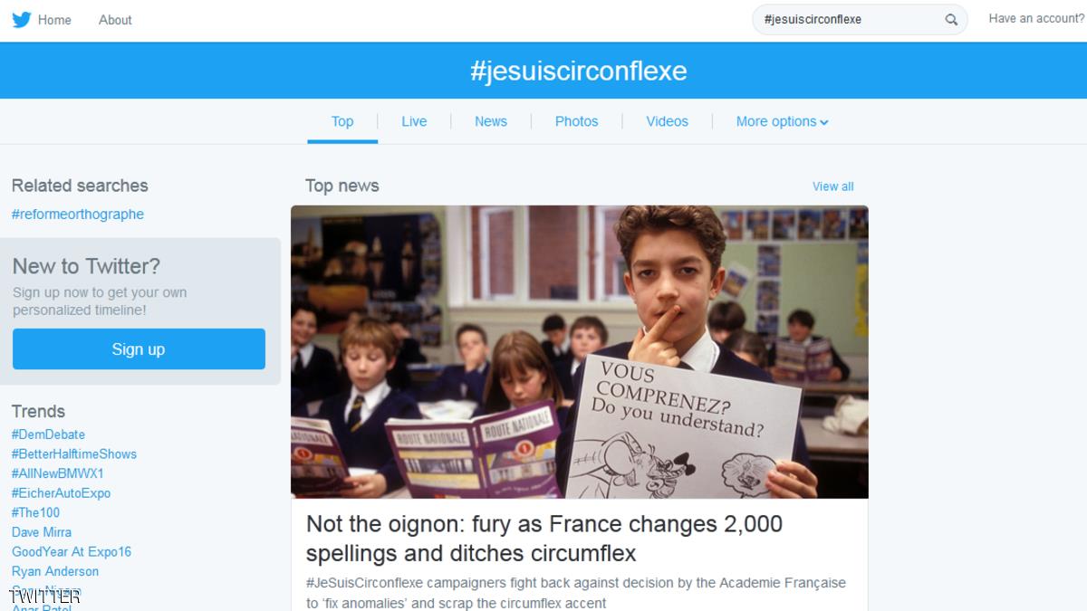Select the Photos tab

576,121
